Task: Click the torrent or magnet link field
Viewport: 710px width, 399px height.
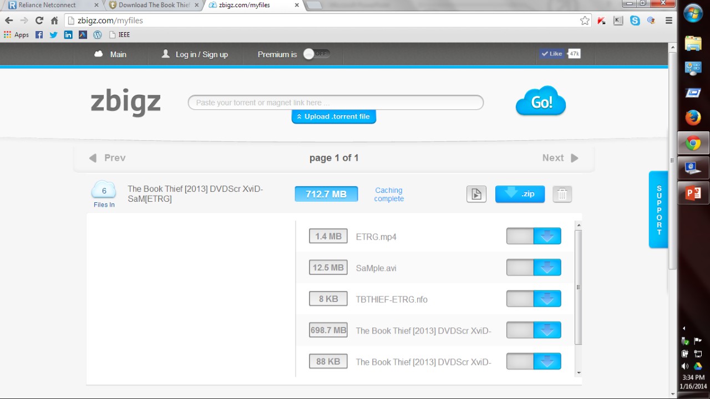Action: point(336,103)
